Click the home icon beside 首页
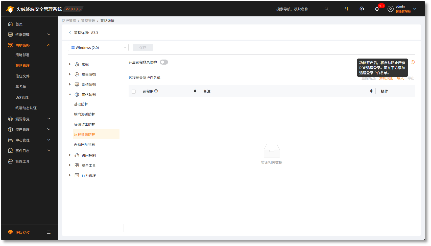Image resolution: width=431 pixels, height=246 pixels. [x=10, y=24]
